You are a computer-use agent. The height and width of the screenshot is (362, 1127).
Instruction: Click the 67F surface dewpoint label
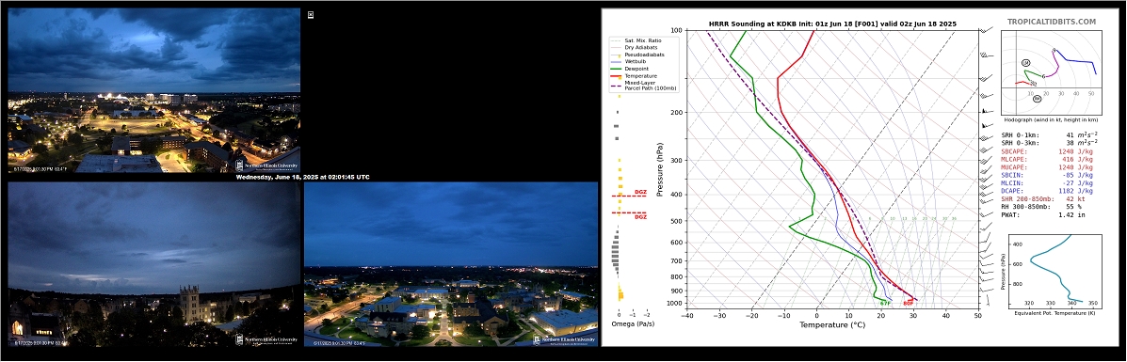(885, 303)
